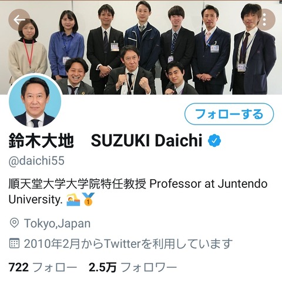Tap the 722 following count number

(x=19, y=267)
